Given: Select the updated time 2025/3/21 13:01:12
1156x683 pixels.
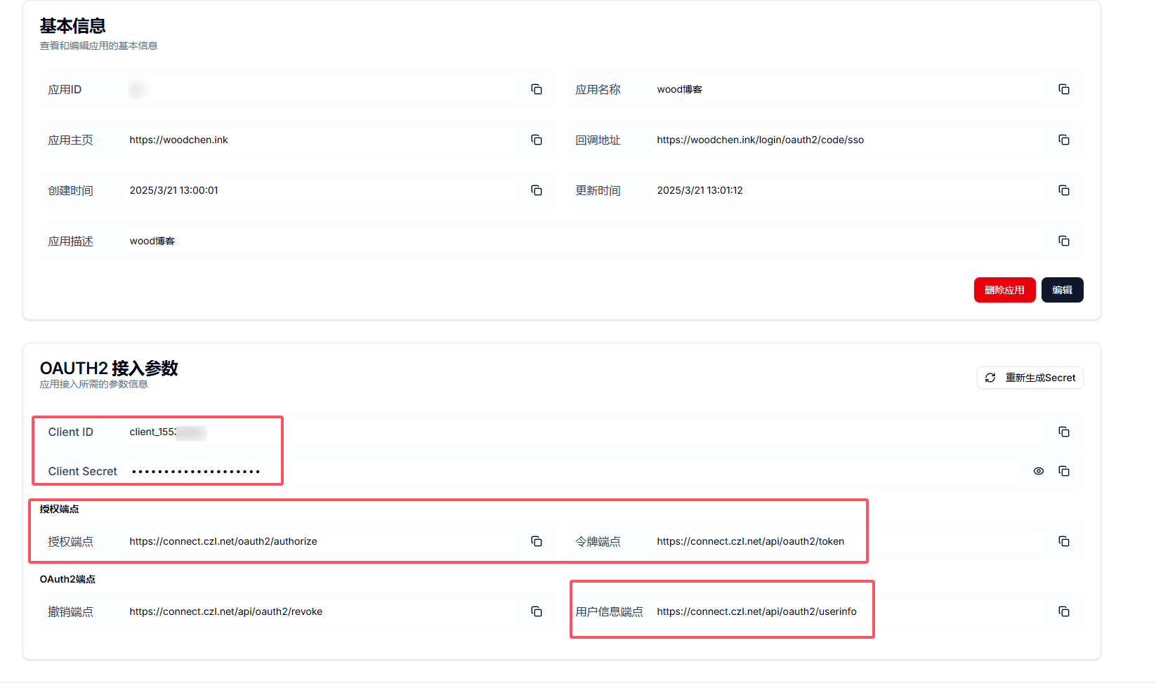Looking at the screenshot, I should (x=700, y=190).
